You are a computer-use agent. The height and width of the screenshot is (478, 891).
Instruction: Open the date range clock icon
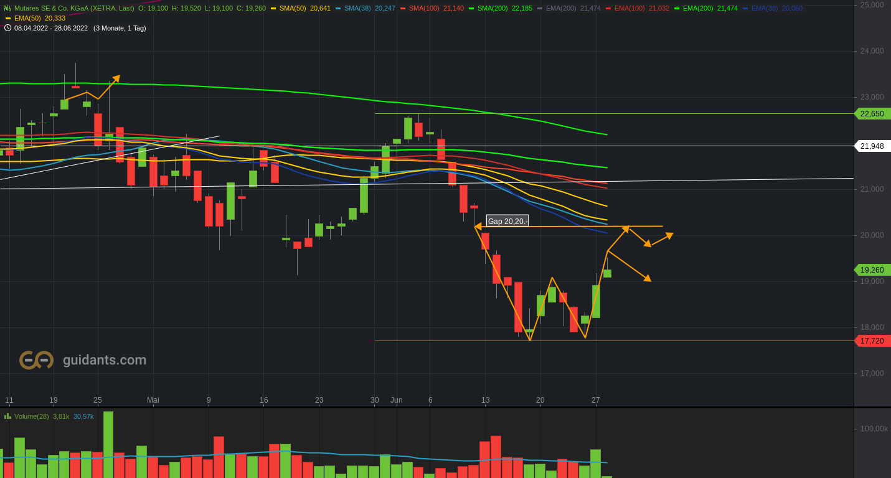7,28
